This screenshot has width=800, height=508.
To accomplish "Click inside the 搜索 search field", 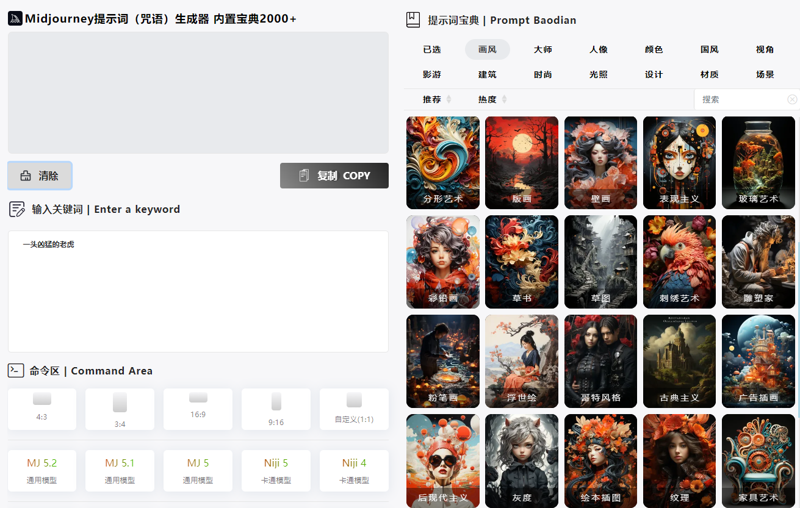I will click(741, 99).
